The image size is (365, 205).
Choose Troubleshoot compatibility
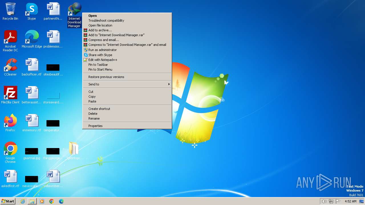pyautogui.click(x=127, y=20)
